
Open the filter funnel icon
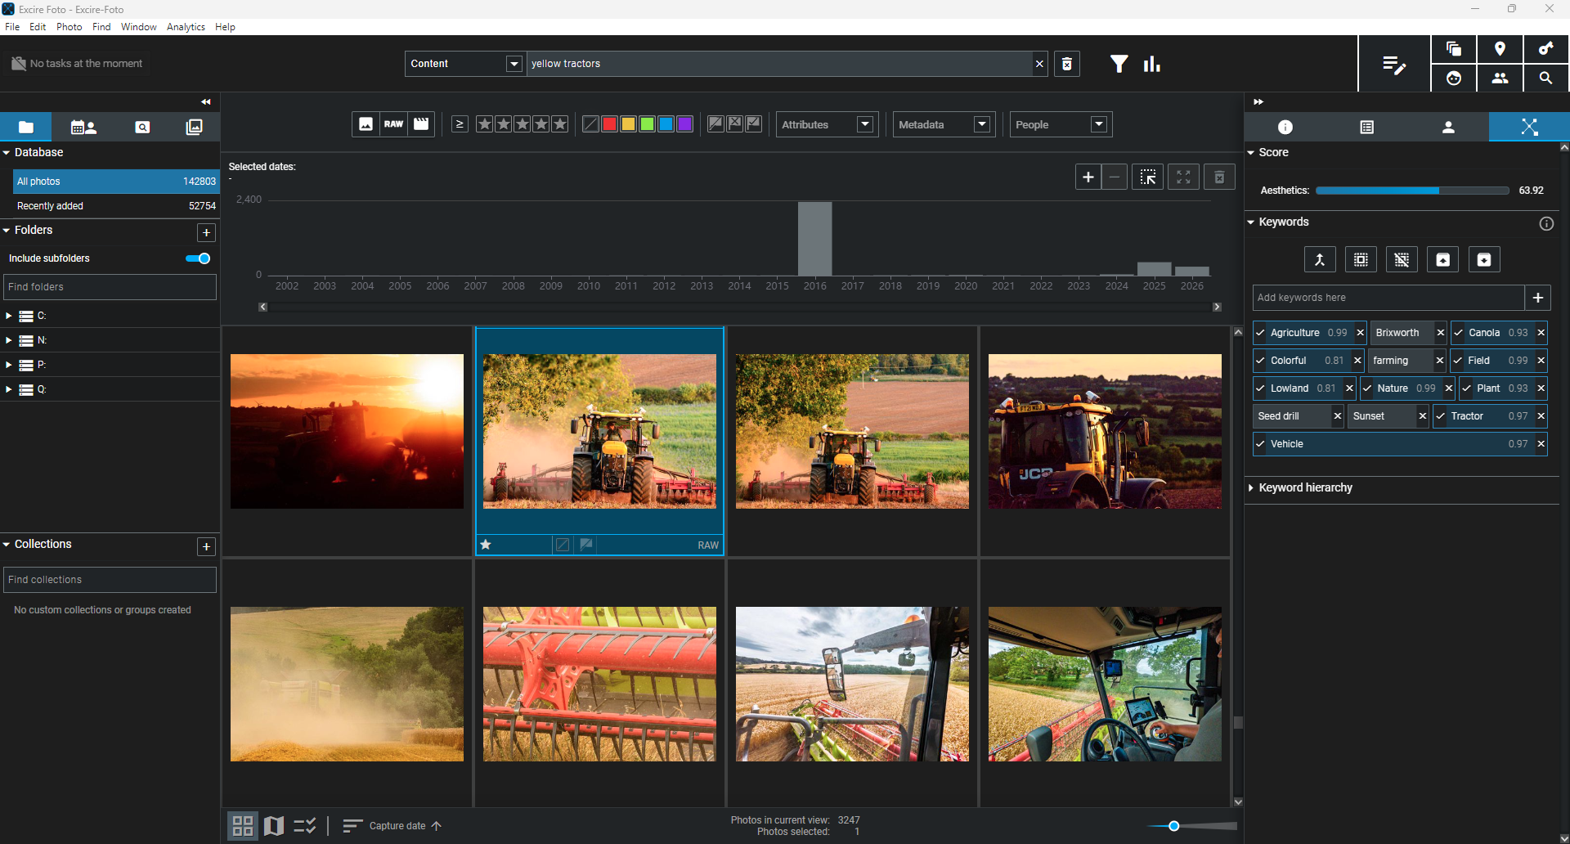[1119, 64]
